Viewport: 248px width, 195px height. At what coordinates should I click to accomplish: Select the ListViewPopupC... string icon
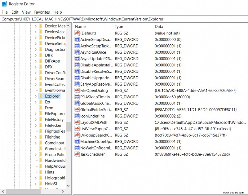77,129
